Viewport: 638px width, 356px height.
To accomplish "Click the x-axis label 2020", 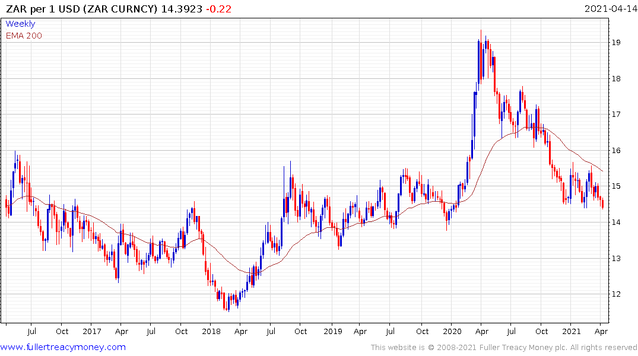I will tap(452, 332).
